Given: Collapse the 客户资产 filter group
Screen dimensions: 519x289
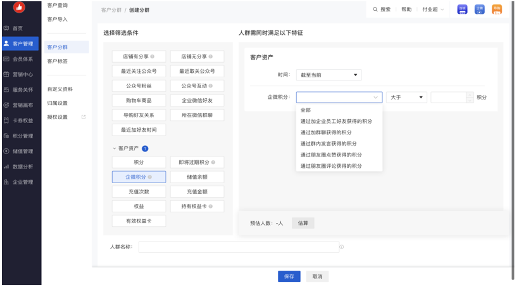Looking at the screenshot, I should (115, 148).
